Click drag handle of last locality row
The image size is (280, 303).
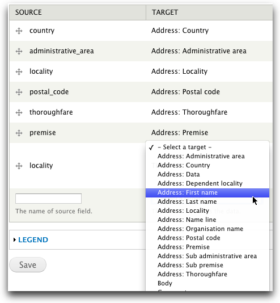(19, 166)
